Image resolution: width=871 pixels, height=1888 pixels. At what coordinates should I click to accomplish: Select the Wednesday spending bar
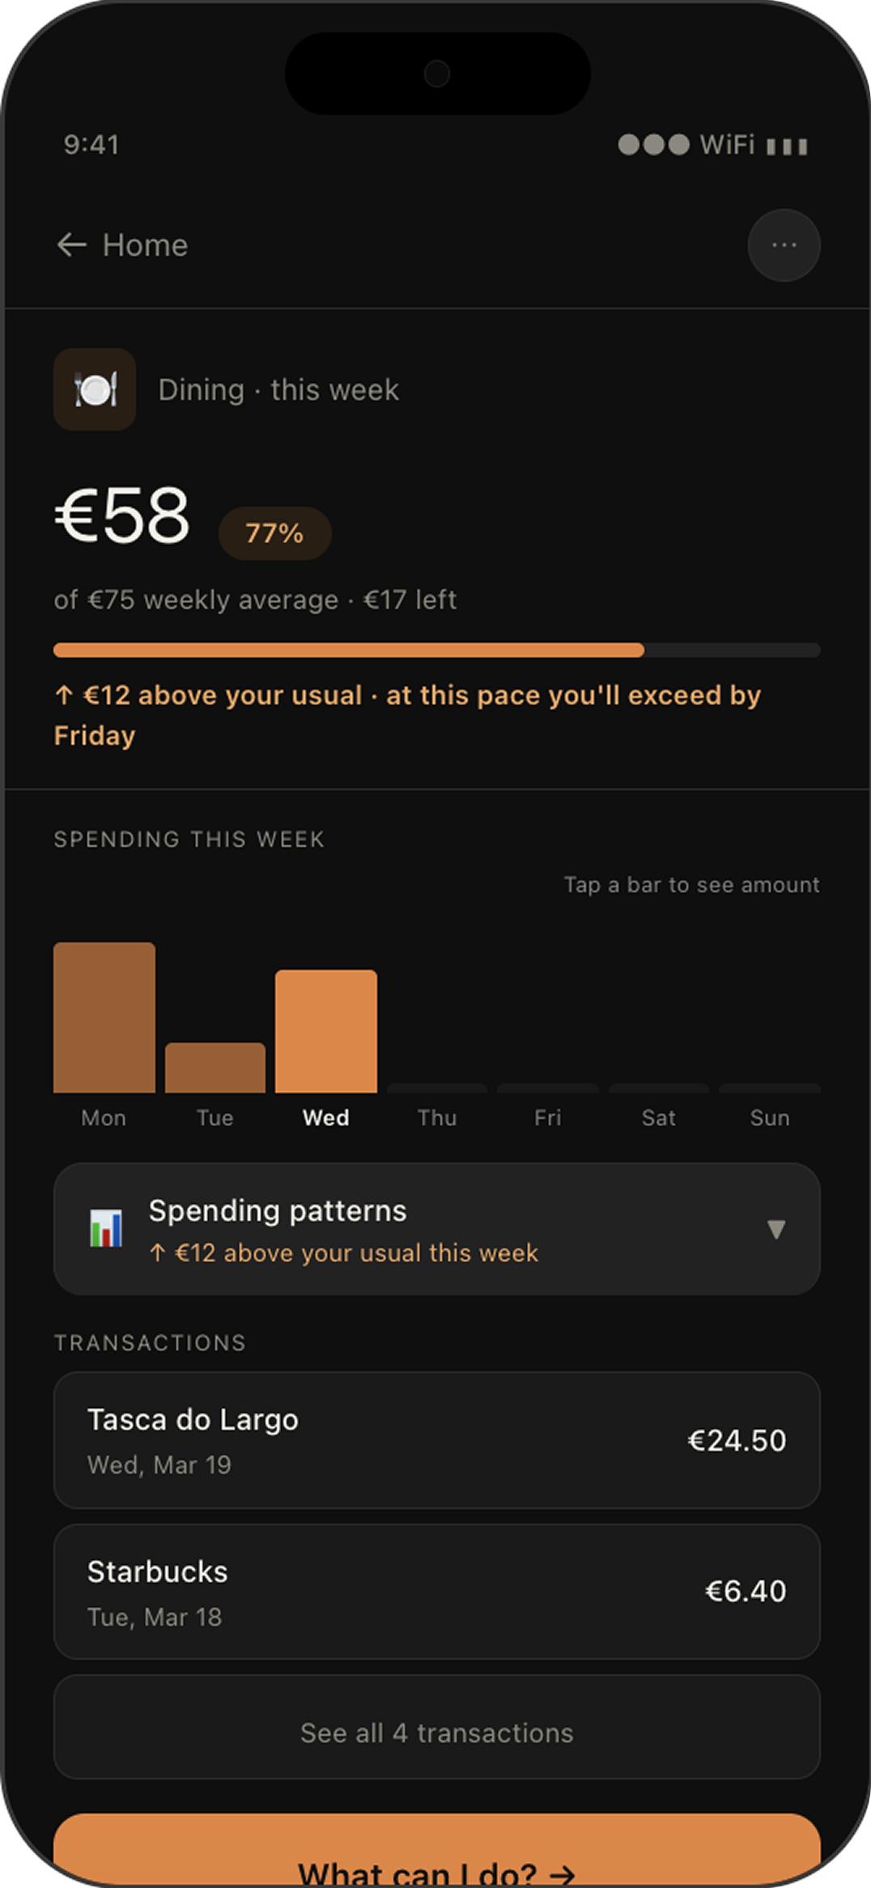(326, 1031)
